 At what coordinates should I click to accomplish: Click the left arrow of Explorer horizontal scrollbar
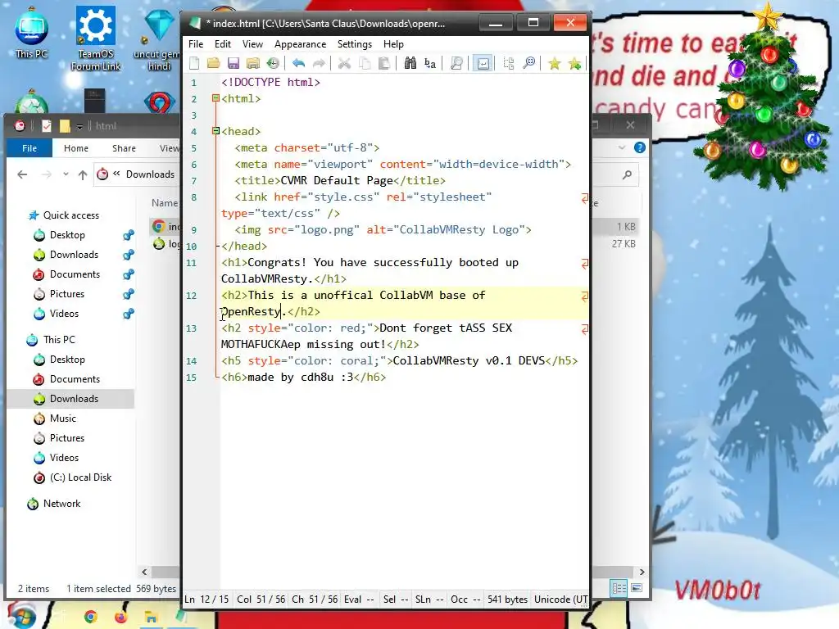144,572
